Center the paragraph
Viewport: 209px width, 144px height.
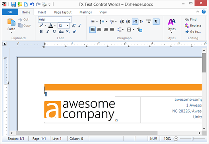(x=99, y=29)
